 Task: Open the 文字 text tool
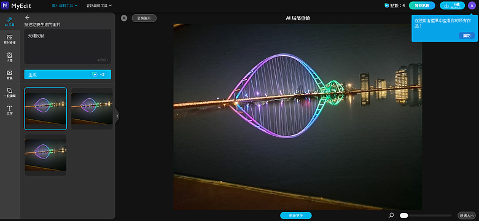(9, 110)
